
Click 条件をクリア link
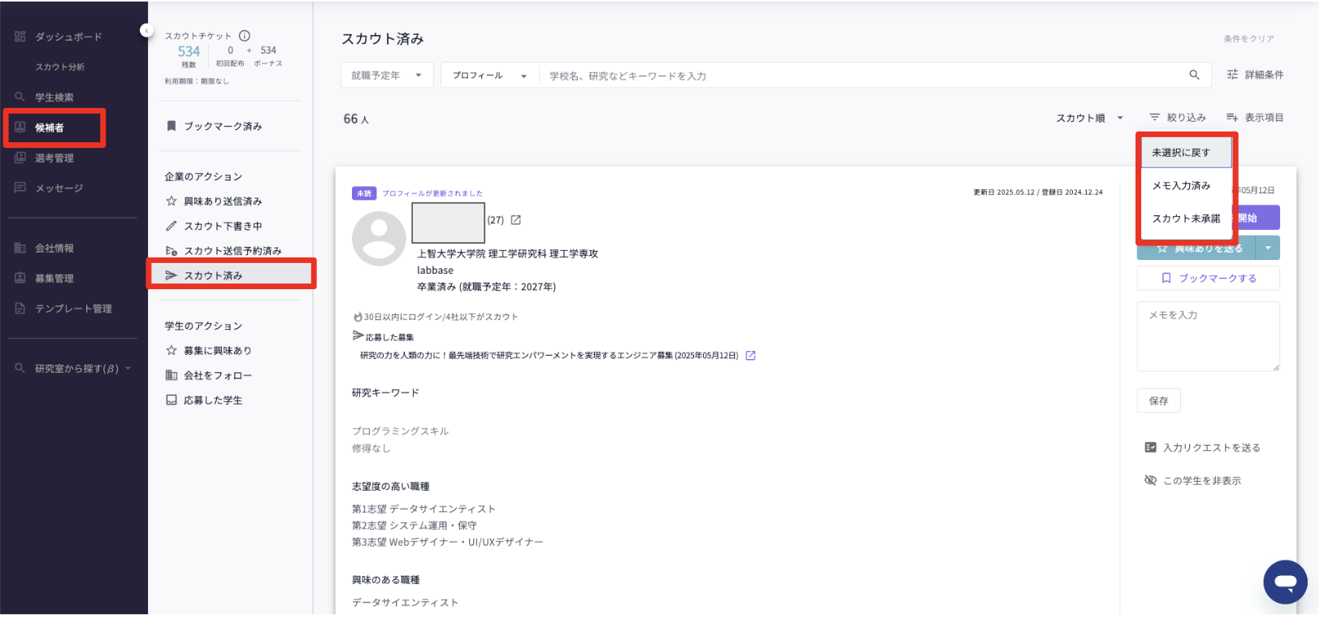click(x=1248, y=39)
